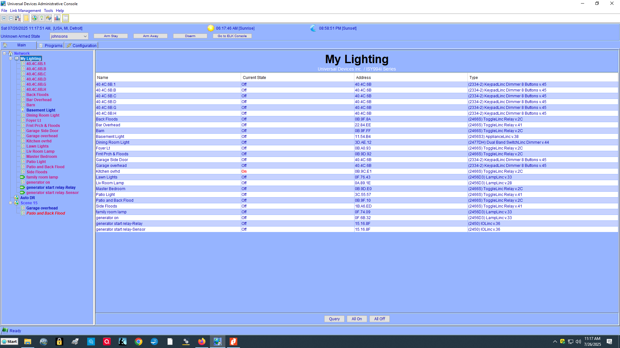Click the moon icon beside Sunset time
620x348 pixels.
pos(313,28)
